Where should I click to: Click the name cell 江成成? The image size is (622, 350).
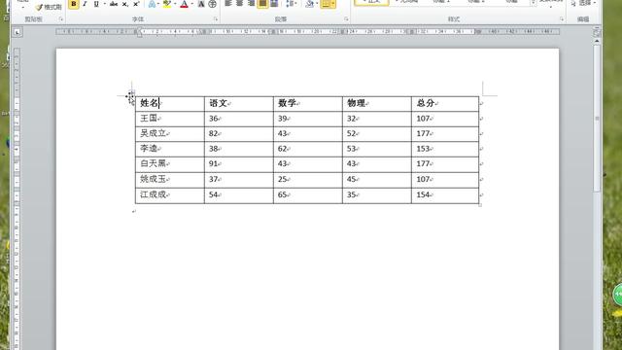pyautogui.click(x=170, y=195)
